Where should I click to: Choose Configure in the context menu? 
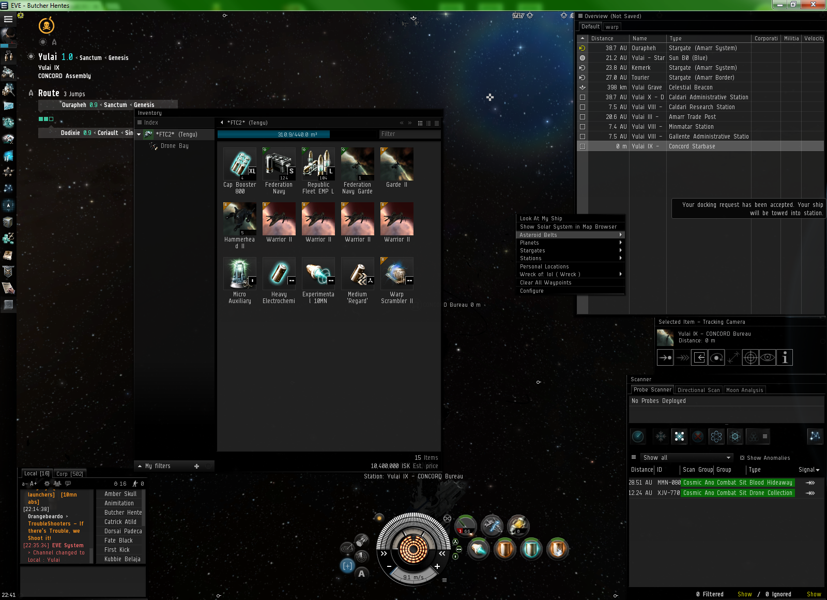571,291
